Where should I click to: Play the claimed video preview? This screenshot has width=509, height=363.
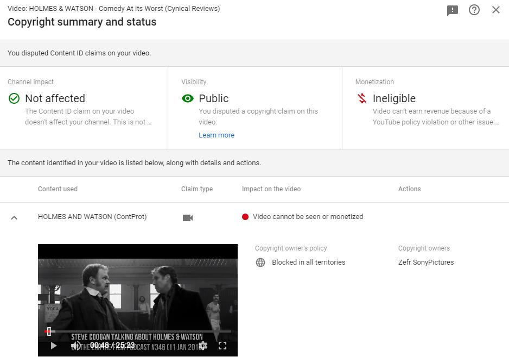(54, 346)
